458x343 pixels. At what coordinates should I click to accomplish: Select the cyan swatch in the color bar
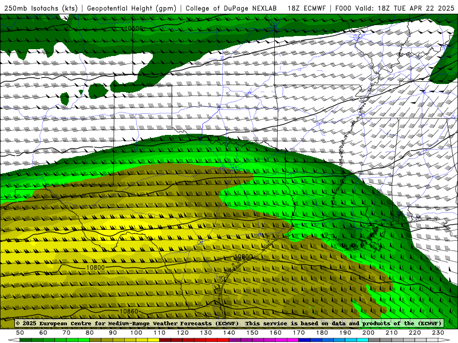coord(362,340)
